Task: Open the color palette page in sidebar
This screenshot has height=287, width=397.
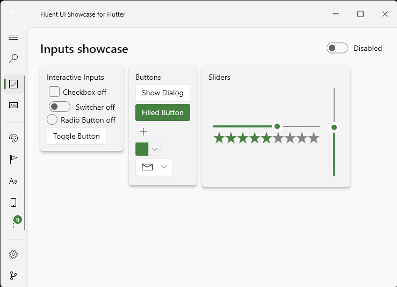Action: (13, 138)
